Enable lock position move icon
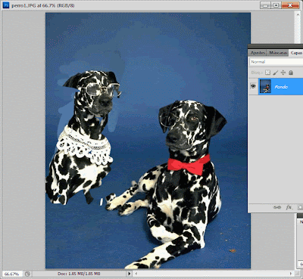The image size is (303, 279). click(x=283, y=73)
